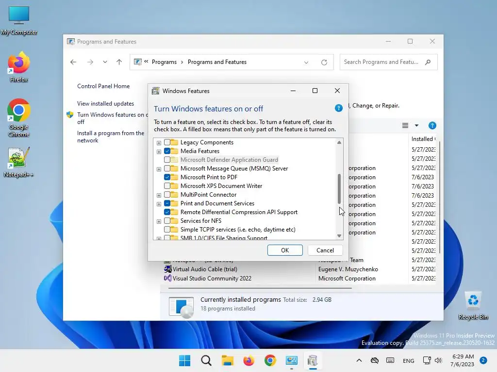Click the Installed On column header
The image size is (497, 372).
pyautogui.click(x=423, y=139)
